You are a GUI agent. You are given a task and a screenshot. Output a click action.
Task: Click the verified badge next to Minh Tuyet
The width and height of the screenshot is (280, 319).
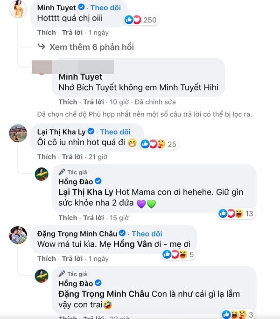click(x=82, y=7)
